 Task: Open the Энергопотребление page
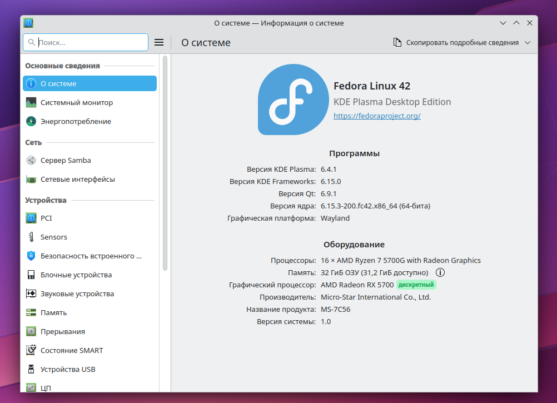point(90,121)
